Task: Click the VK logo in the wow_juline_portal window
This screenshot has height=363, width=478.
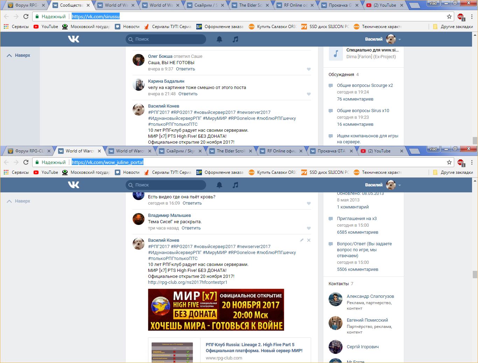Action: point(73,185)
